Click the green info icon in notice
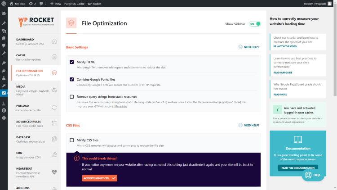The image size is (337, 190). click(278, 110)
